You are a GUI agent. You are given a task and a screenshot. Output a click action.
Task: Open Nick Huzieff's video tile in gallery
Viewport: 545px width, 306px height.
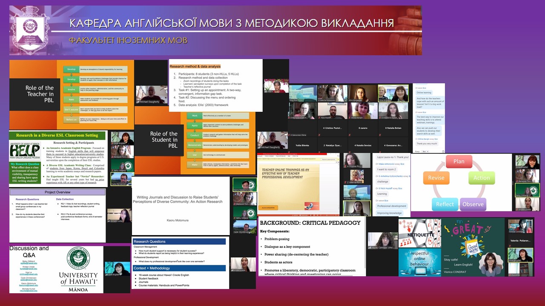333,110
